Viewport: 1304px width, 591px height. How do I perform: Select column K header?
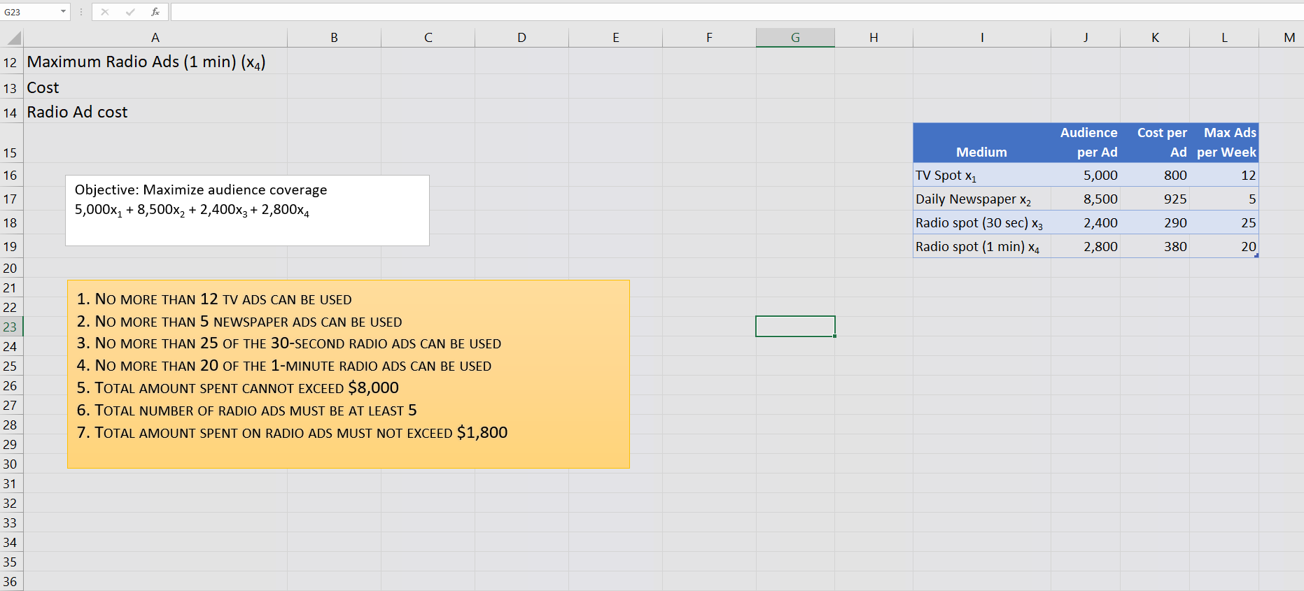[x=1155, y=38]
